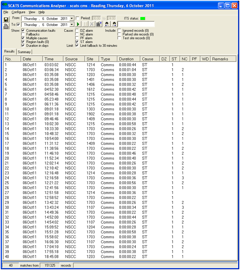This screenshot has height=270, width=240.
Task: Select row 30 with time 13:43:24
Action: (x=120, y=207)
